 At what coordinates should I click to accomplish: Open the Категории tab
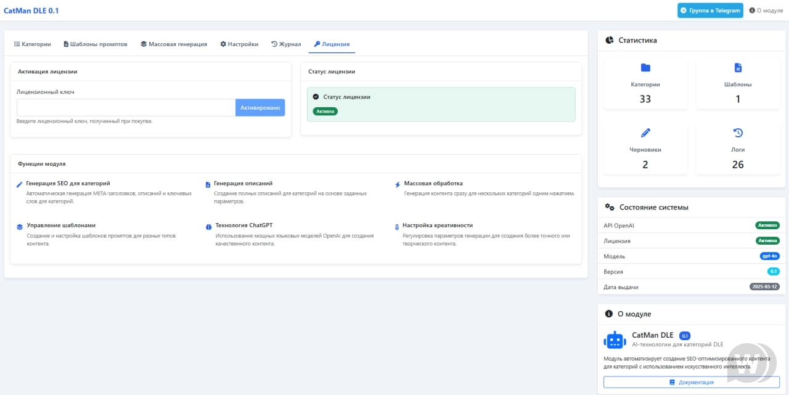[x=33, y=44]
